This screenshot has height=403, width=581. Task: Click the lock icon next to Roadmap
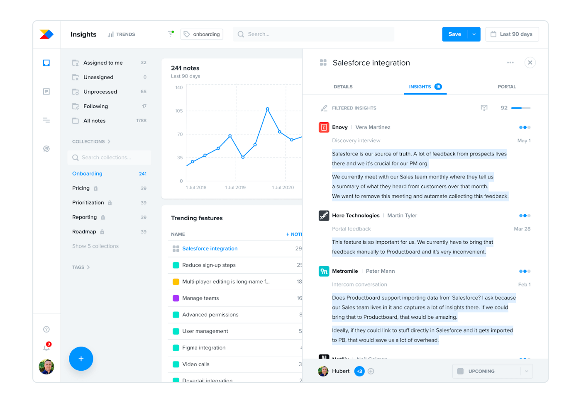(102, 232)
